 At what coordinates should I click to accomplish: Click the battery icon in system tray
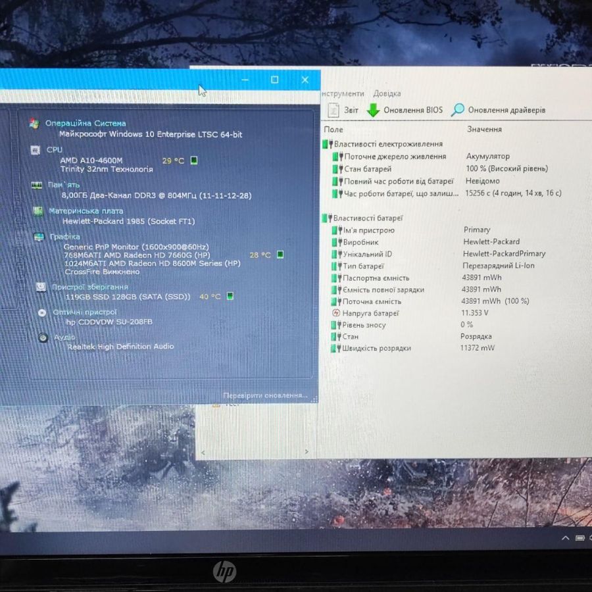point(580,538)
